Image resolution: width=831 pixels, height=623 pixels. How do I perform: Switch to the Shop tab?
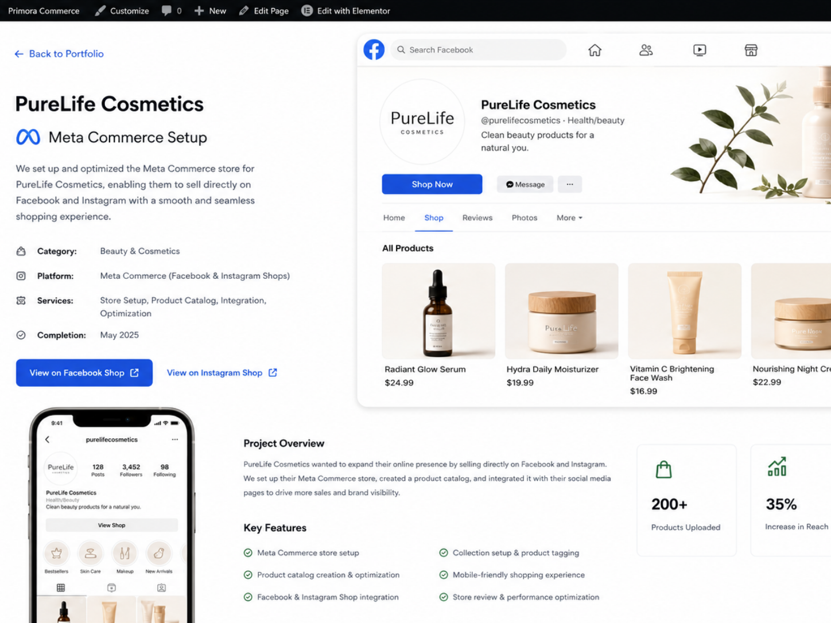tap(434, 218)
